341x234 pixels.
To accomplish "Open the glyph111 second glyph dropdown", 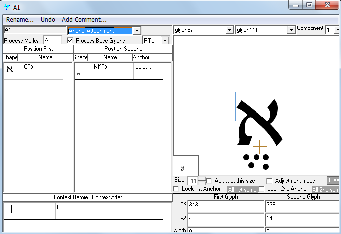I will click(291, 30).
